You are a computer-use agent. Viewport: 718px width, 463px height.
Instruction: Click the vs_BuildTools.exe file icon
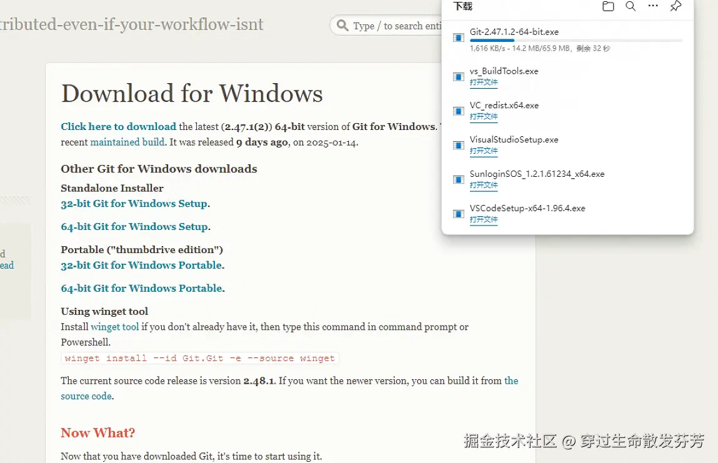(459, 76)
